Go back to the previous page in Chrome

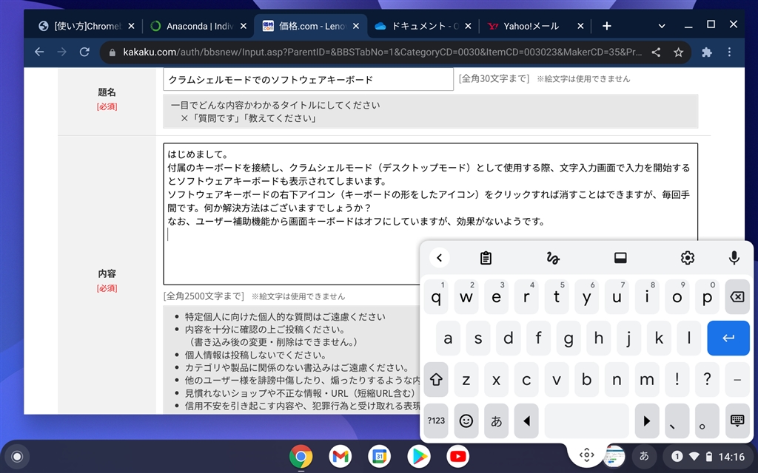(39, 52)
